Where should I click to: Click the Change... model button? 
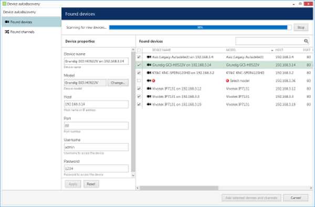click(118, 82)
